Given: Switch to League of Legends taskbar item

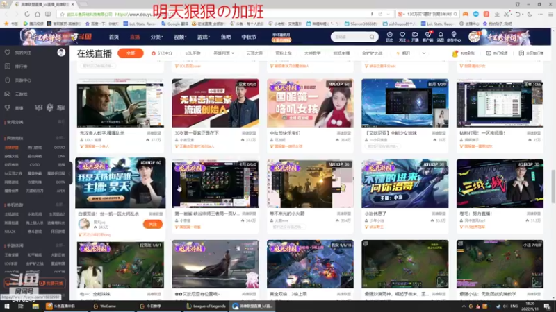Looking at the screenshot, I should coord(206,306).
